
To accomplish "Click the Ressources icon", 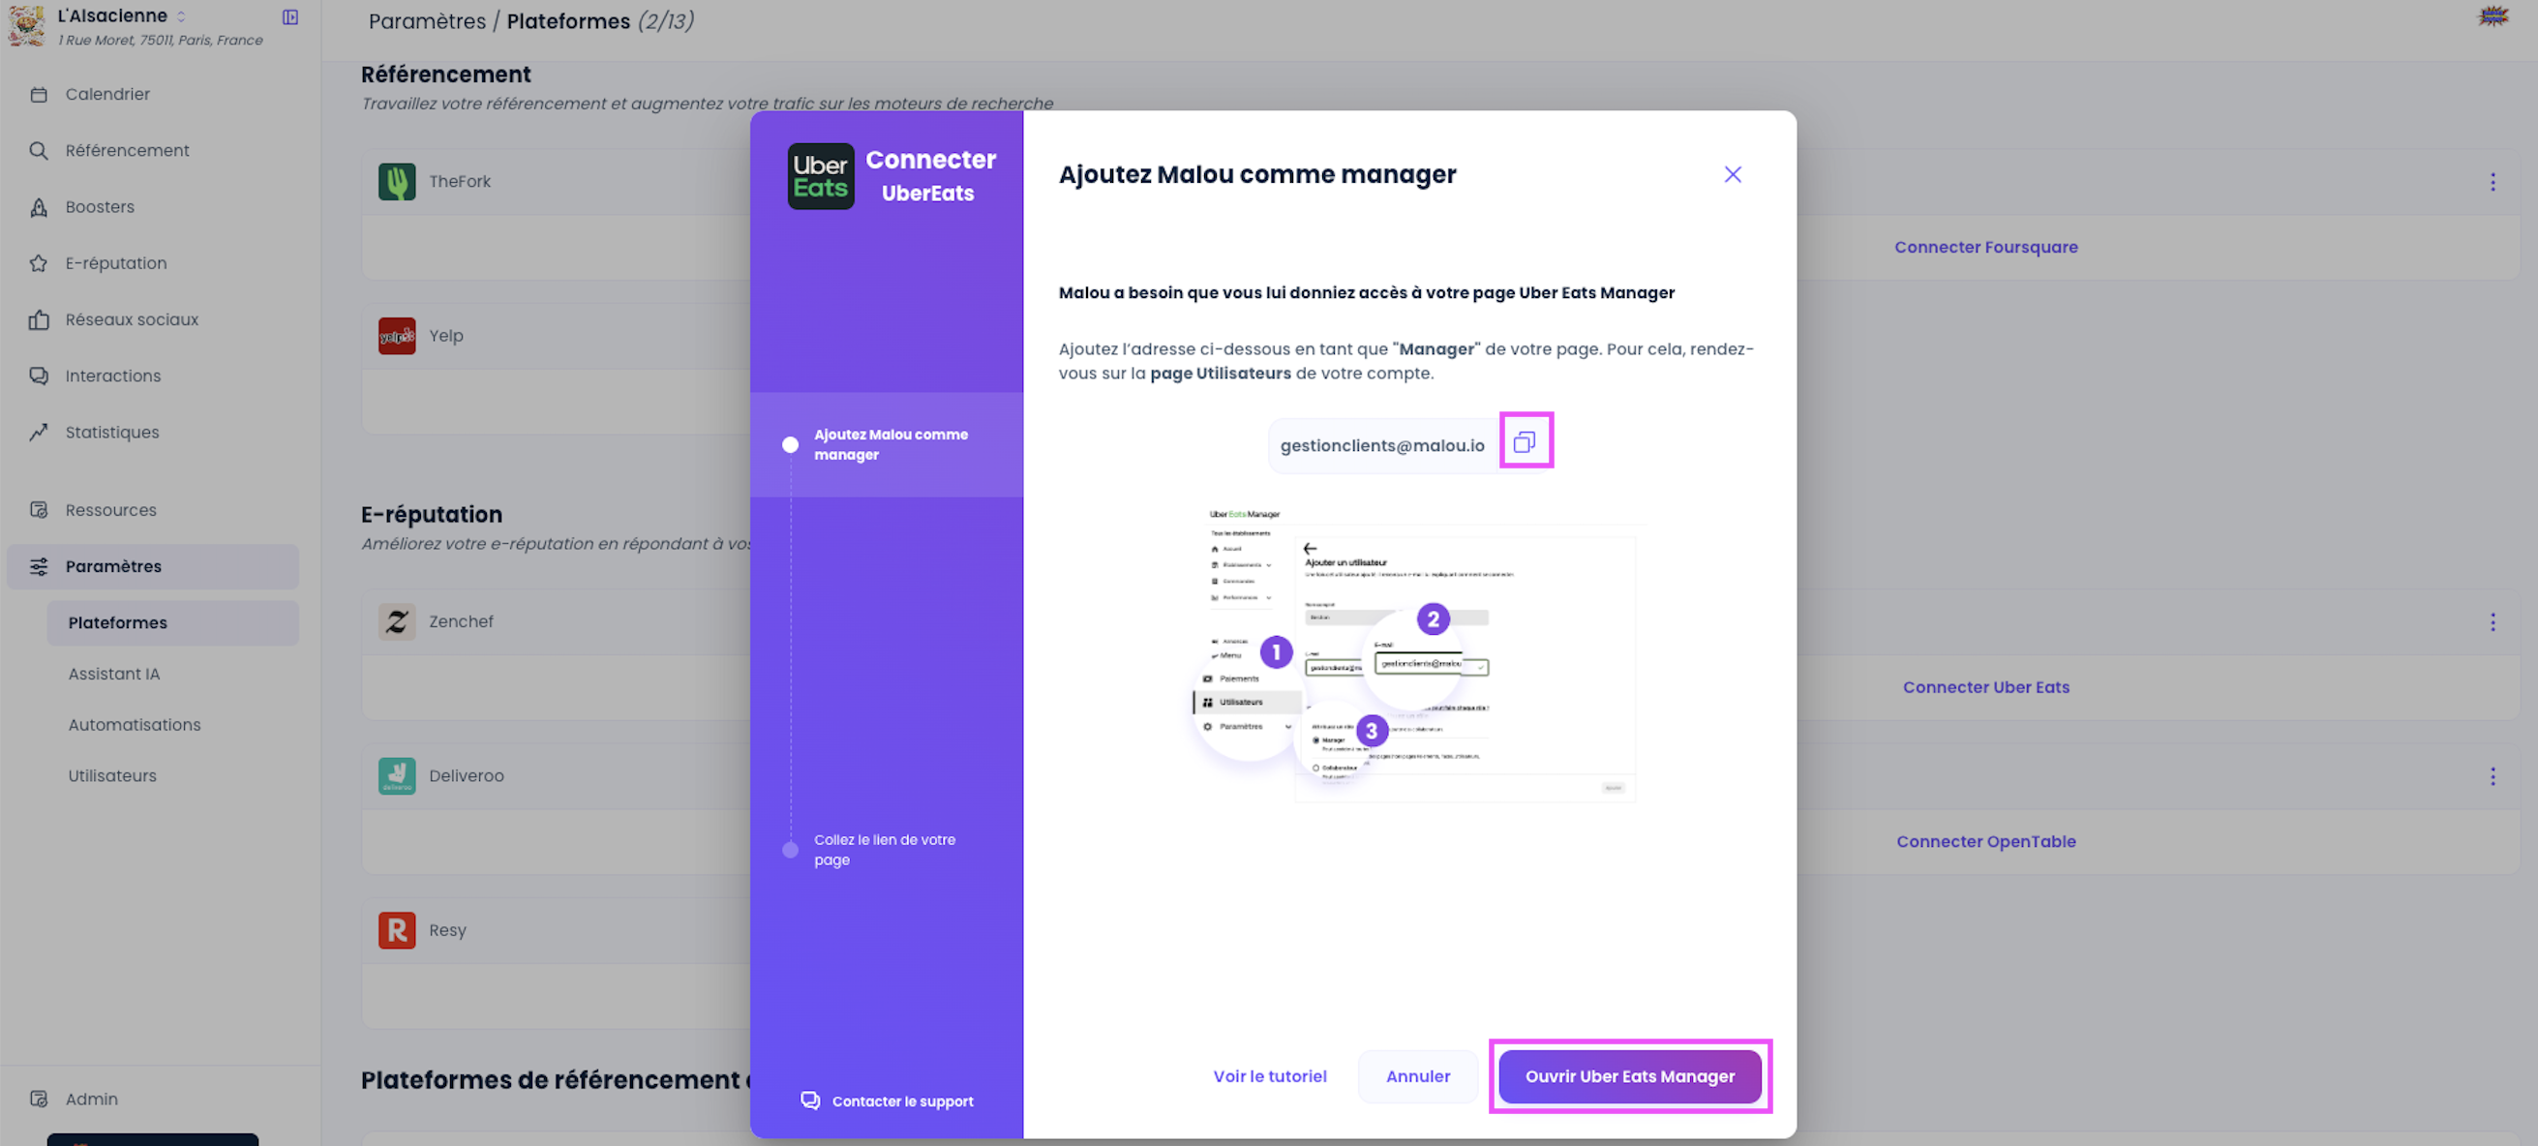I will point(39,508).
